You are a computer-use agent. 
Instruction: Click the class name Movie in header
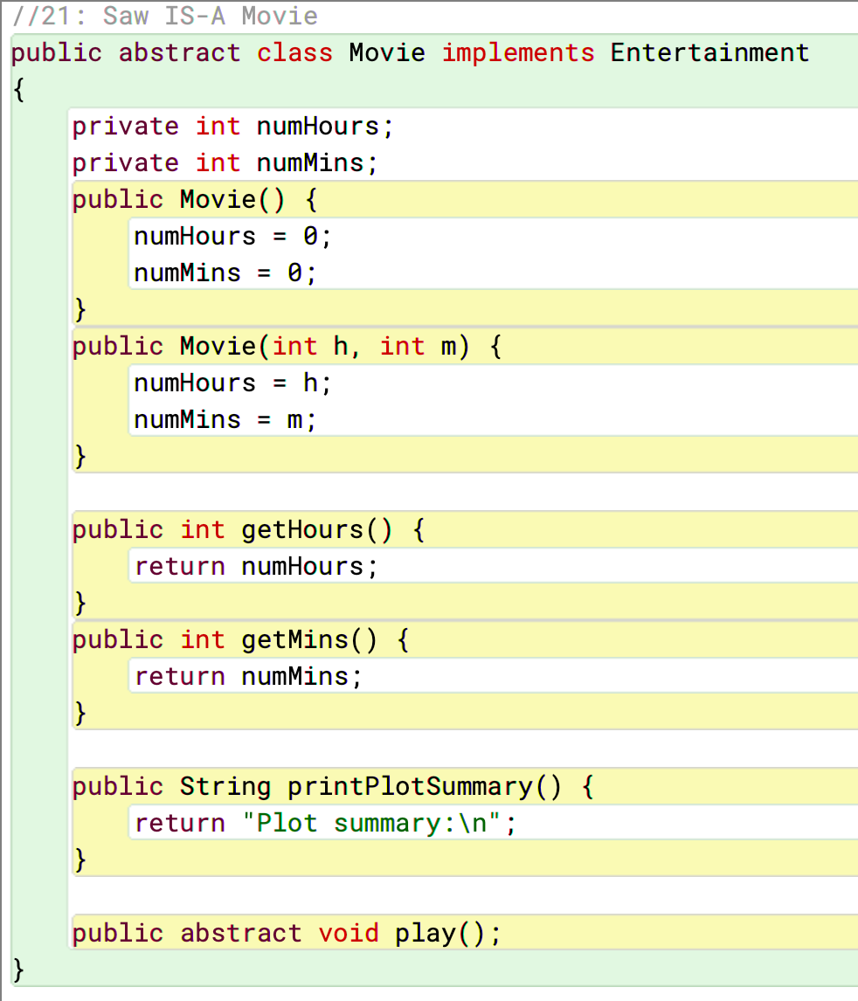tap(387, 52)
